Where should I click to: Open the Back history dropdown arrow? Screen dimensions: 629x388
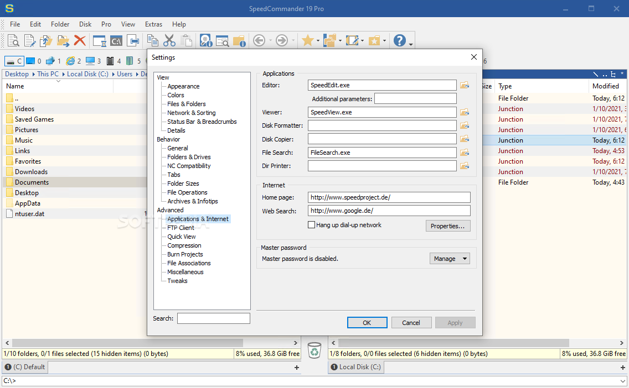[270, 41]
